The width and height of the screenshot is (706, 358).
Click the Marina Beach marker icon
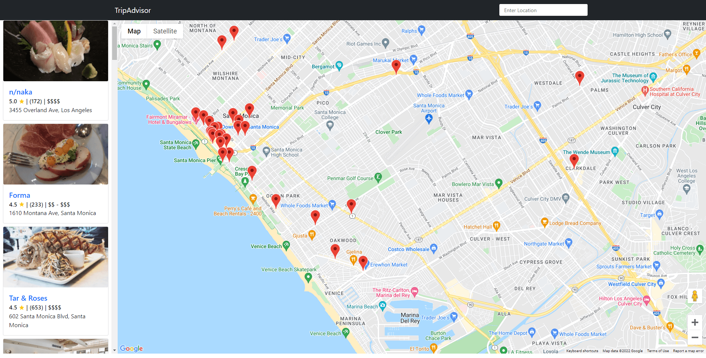(x=382, y=306)
